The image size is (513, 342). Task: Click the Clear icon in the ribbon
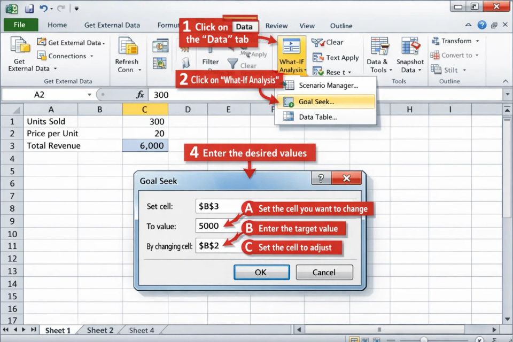(329, 42)
